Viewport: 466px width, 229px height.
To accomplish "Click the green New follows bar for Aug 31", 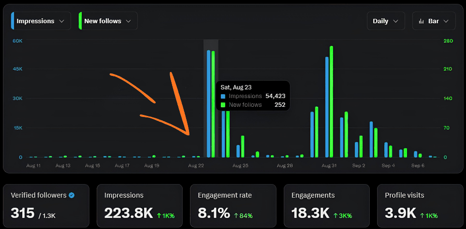I will click(x=331, y=101).
